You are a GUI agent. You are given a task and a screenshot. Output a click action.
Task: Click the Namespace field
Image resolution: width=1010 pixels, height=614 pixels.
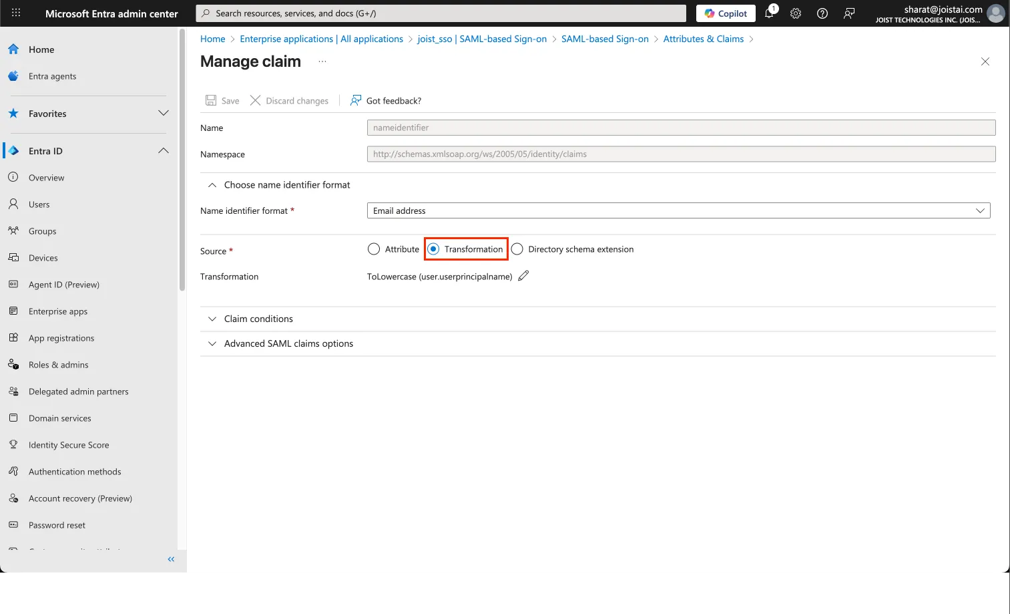[681, 154]
